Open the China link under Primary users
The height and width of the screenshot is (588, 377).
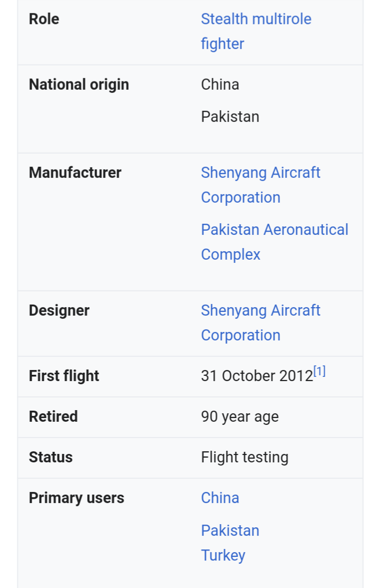pos(220,498)
